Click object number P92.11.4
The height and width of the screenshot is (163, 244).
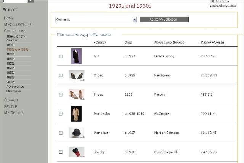[207, 114]
